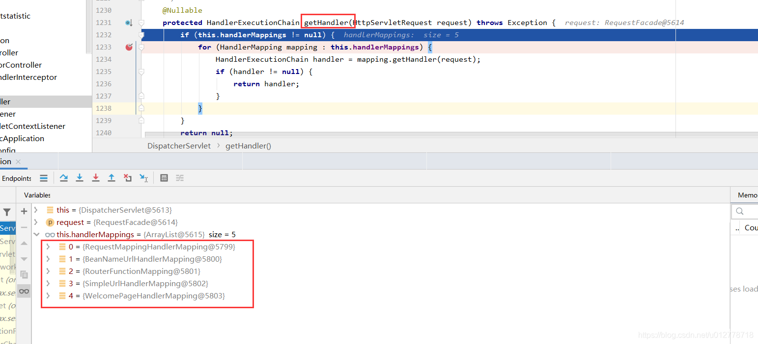Click the Run to Cursor icon
The height and width of the screenshot is (344, 758).
click(x=143, y=178)
